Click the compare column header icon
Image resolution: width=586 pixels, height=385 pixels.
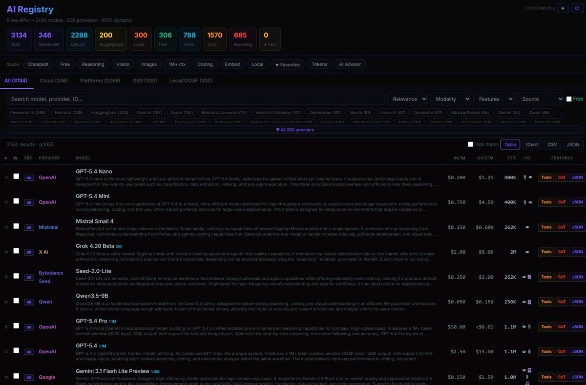tap(15, 158)
